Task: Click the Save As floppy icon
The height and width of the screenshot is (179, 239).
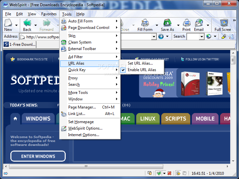Action: point(167,23)
